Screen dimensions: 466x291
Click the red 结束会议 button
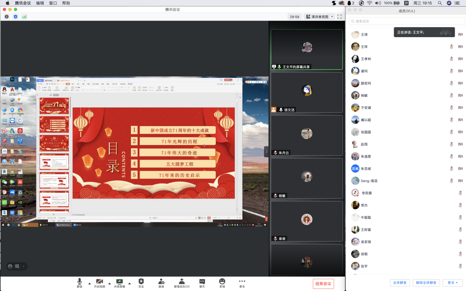[323, 284]
